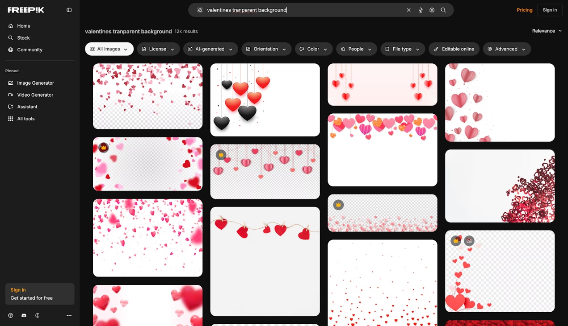Open the Orientation filter dropdown
The height and width of the screenshot is (326, 568).
click(266, 49)
